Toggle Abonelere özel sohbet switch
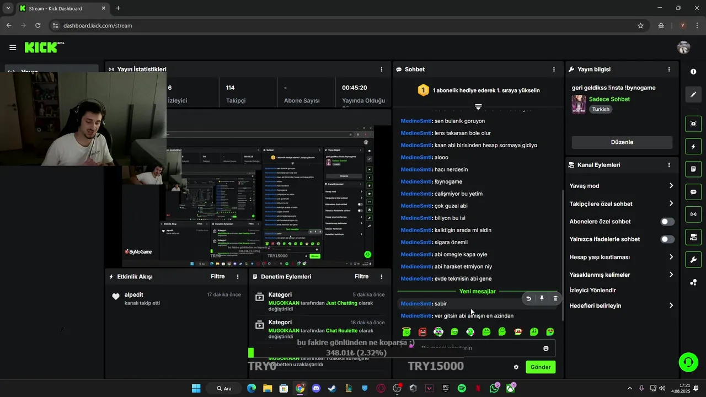This screenshot has width=706, height=397. [x=667, y=222]
